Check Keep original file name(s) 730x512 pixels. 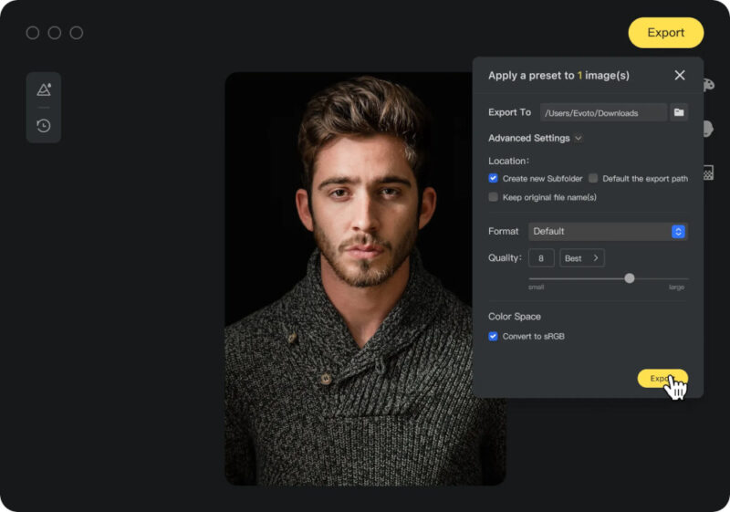pyautogui.click(x=494, y=197)
